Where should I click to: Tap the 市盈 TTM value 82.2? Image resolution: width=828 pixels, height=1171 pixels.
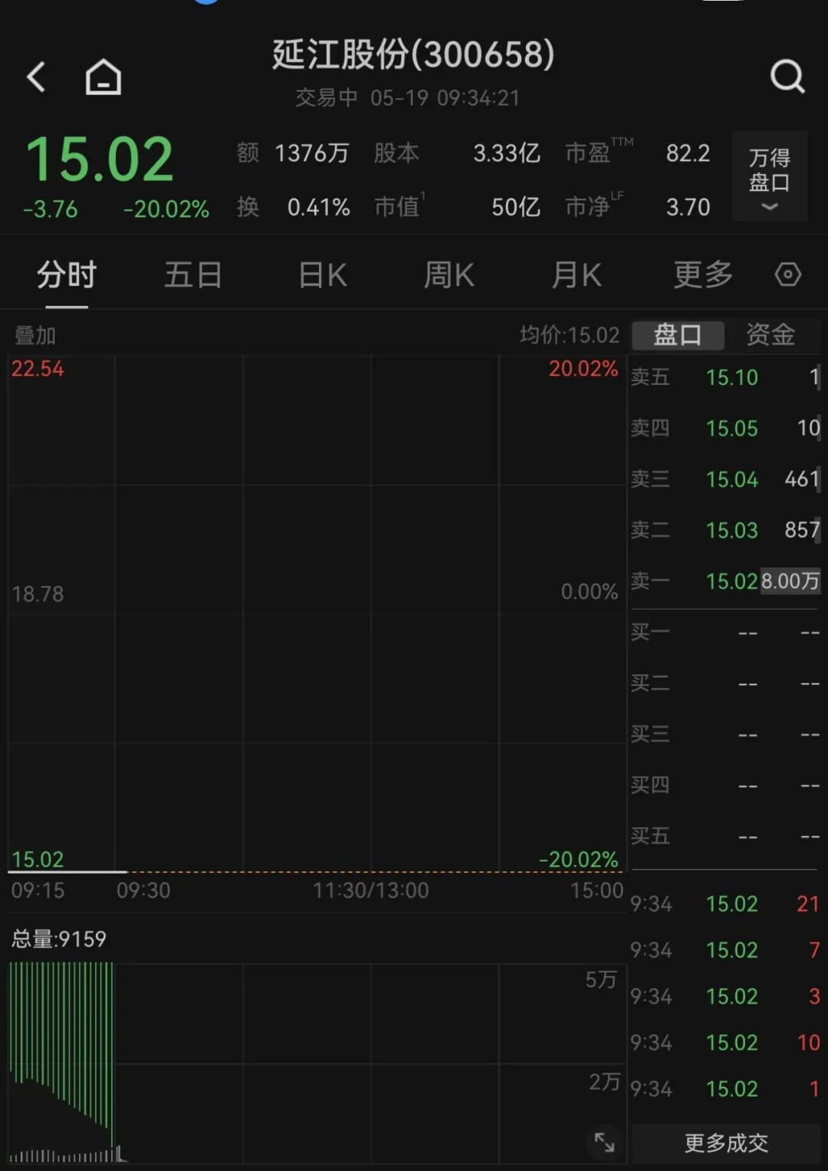point(638,153)
